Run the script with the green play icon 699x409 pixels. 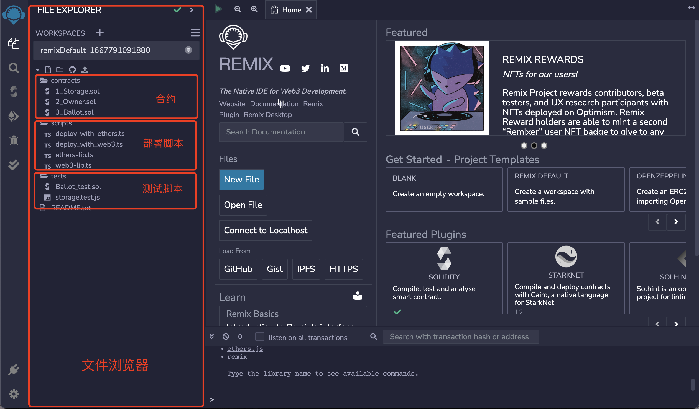click(218, 9)
